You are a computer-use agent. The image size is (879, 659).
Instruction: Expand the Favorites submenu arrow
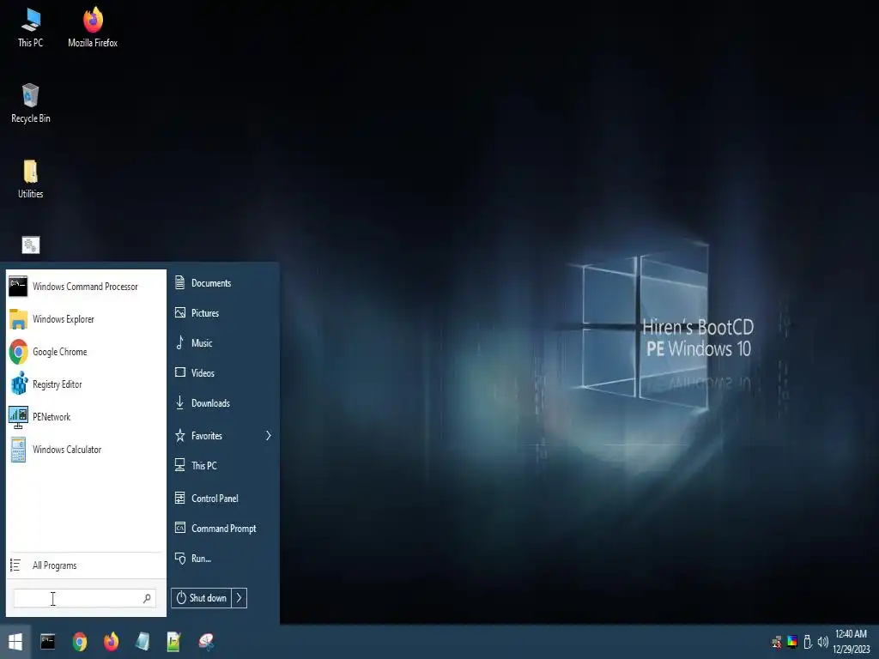269,435
